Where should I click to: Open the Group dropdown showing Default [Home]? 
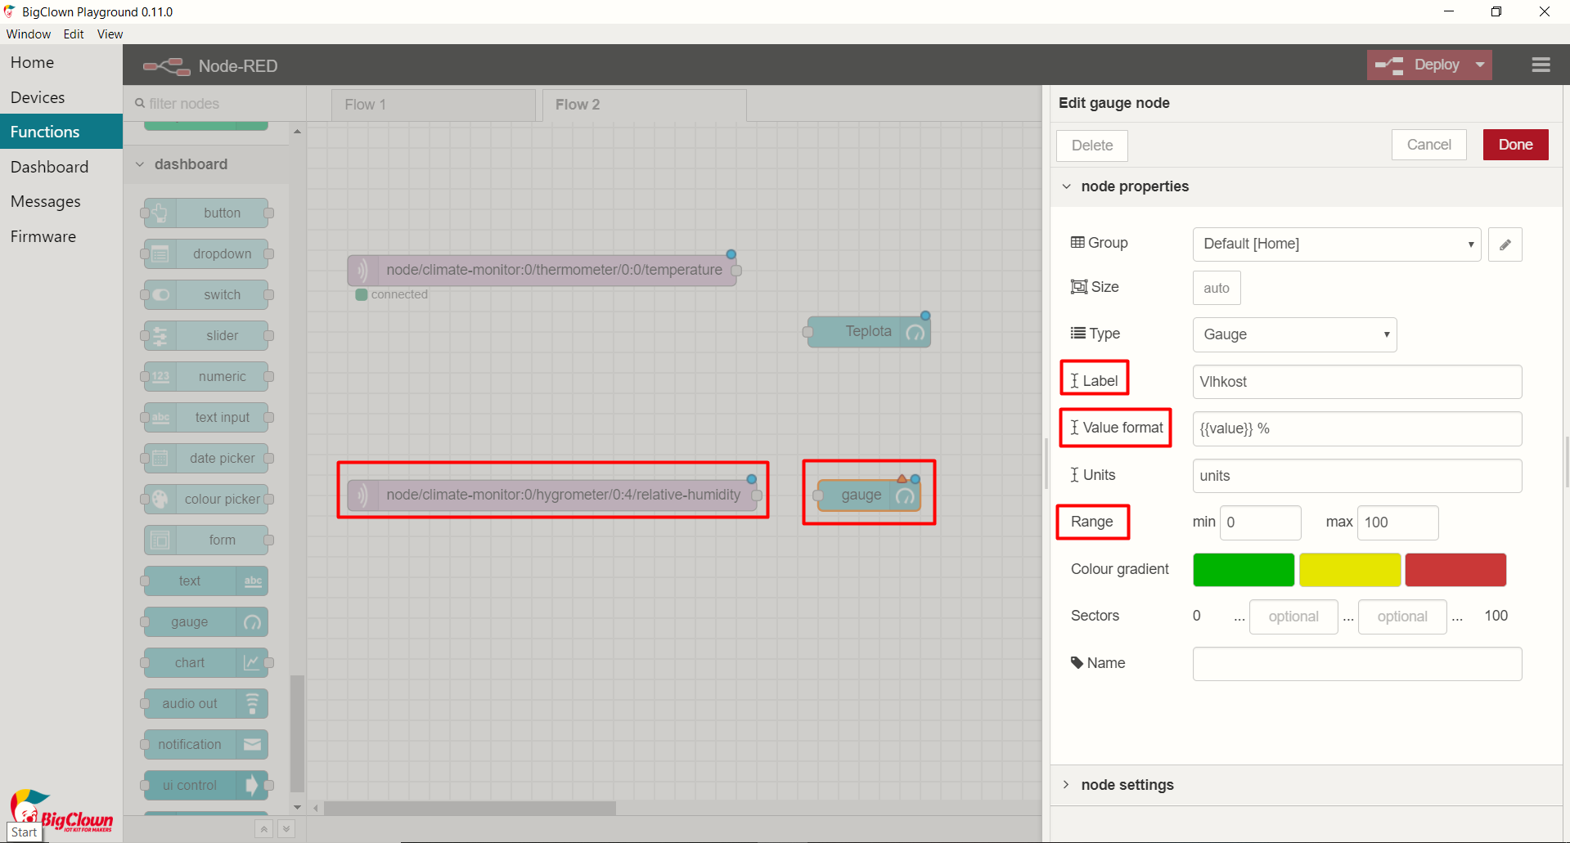(1337, 244)
